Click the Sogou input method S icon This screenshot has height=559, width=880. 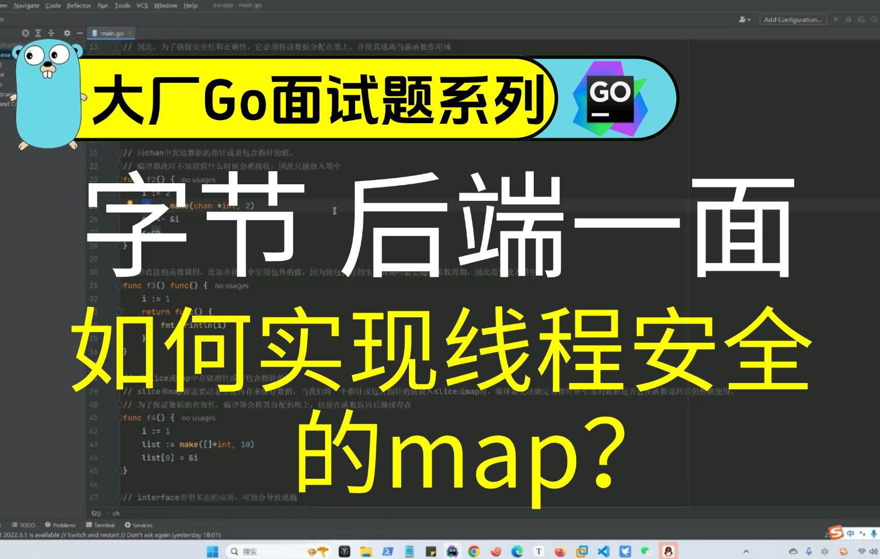[835, 533]
